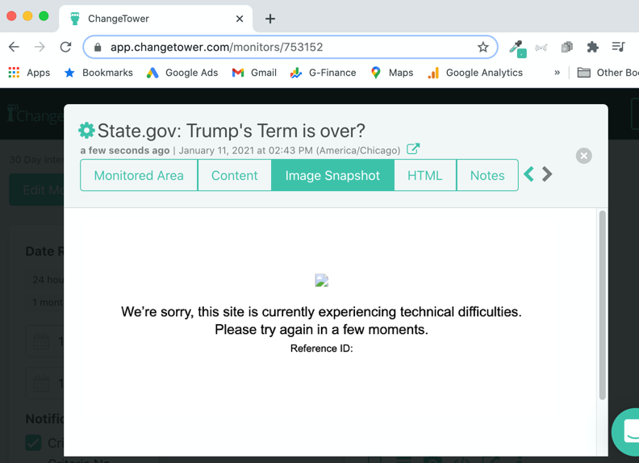Viewport: 639px width, 463px height.
Task: Click the browser back arrow
Action: (14, 47)
